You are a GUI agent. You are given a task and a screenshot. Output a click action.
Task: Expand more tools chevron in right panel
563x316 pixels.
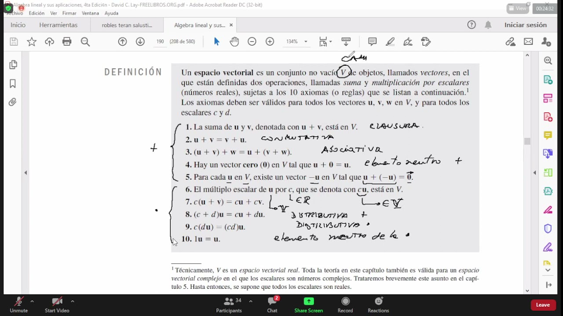pyautogui.click(x=548, y=270)
